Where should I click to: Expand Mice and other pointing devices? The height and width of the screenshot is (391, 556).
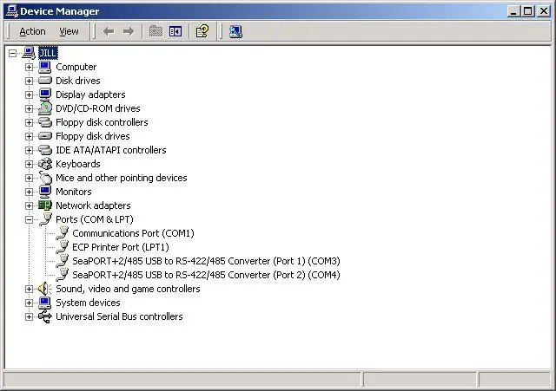coord(29,178)
